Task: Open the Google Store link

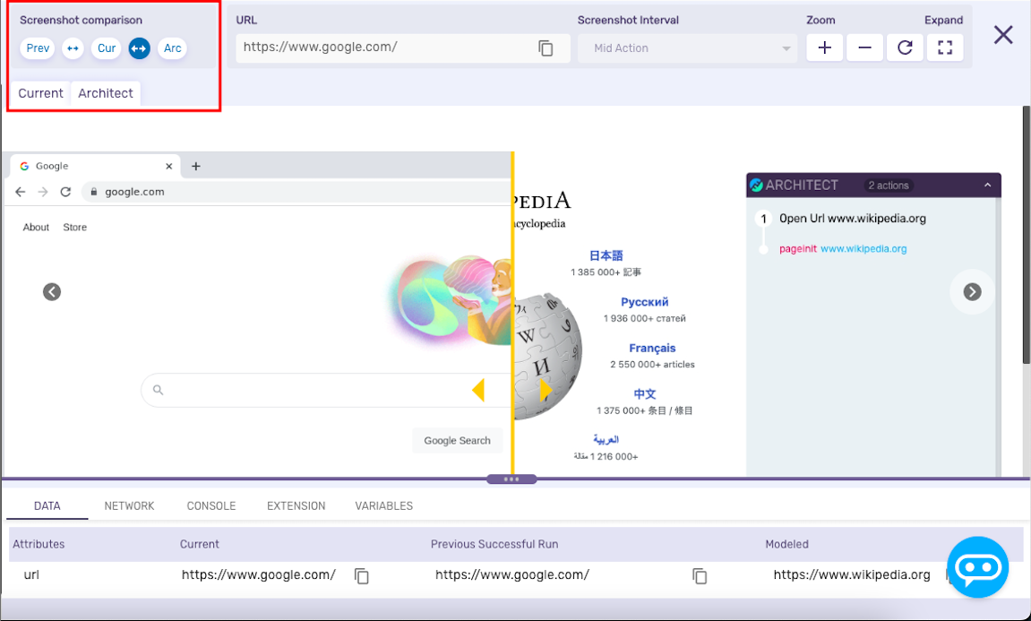Action: pyautogui.click(x=75, y=227)
